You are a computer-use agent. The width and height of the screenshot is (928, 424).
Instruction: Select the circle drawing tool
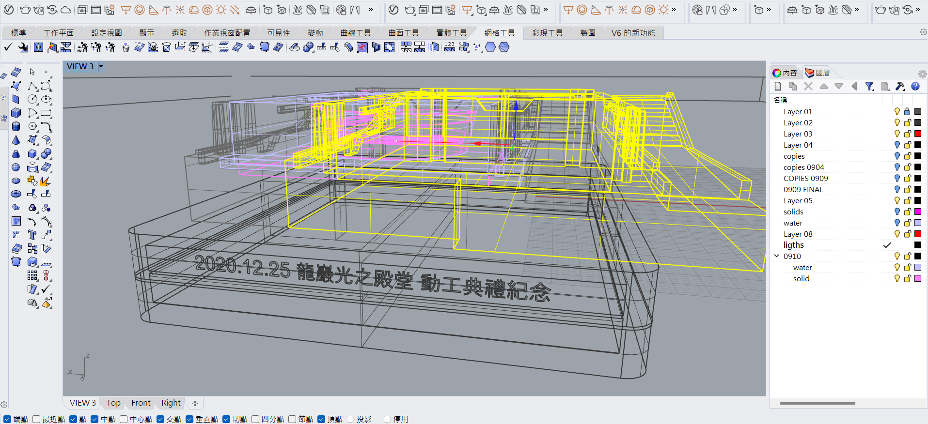[x=32, y=99]
